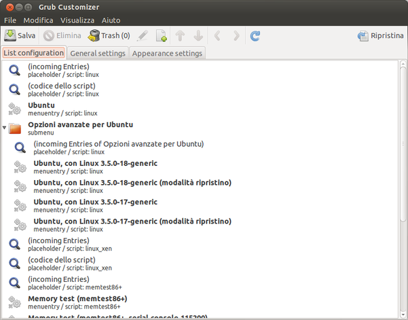The image size is (408, 320).
Task: Click the right arrow toolbar icon
Action: coord(236,36)
